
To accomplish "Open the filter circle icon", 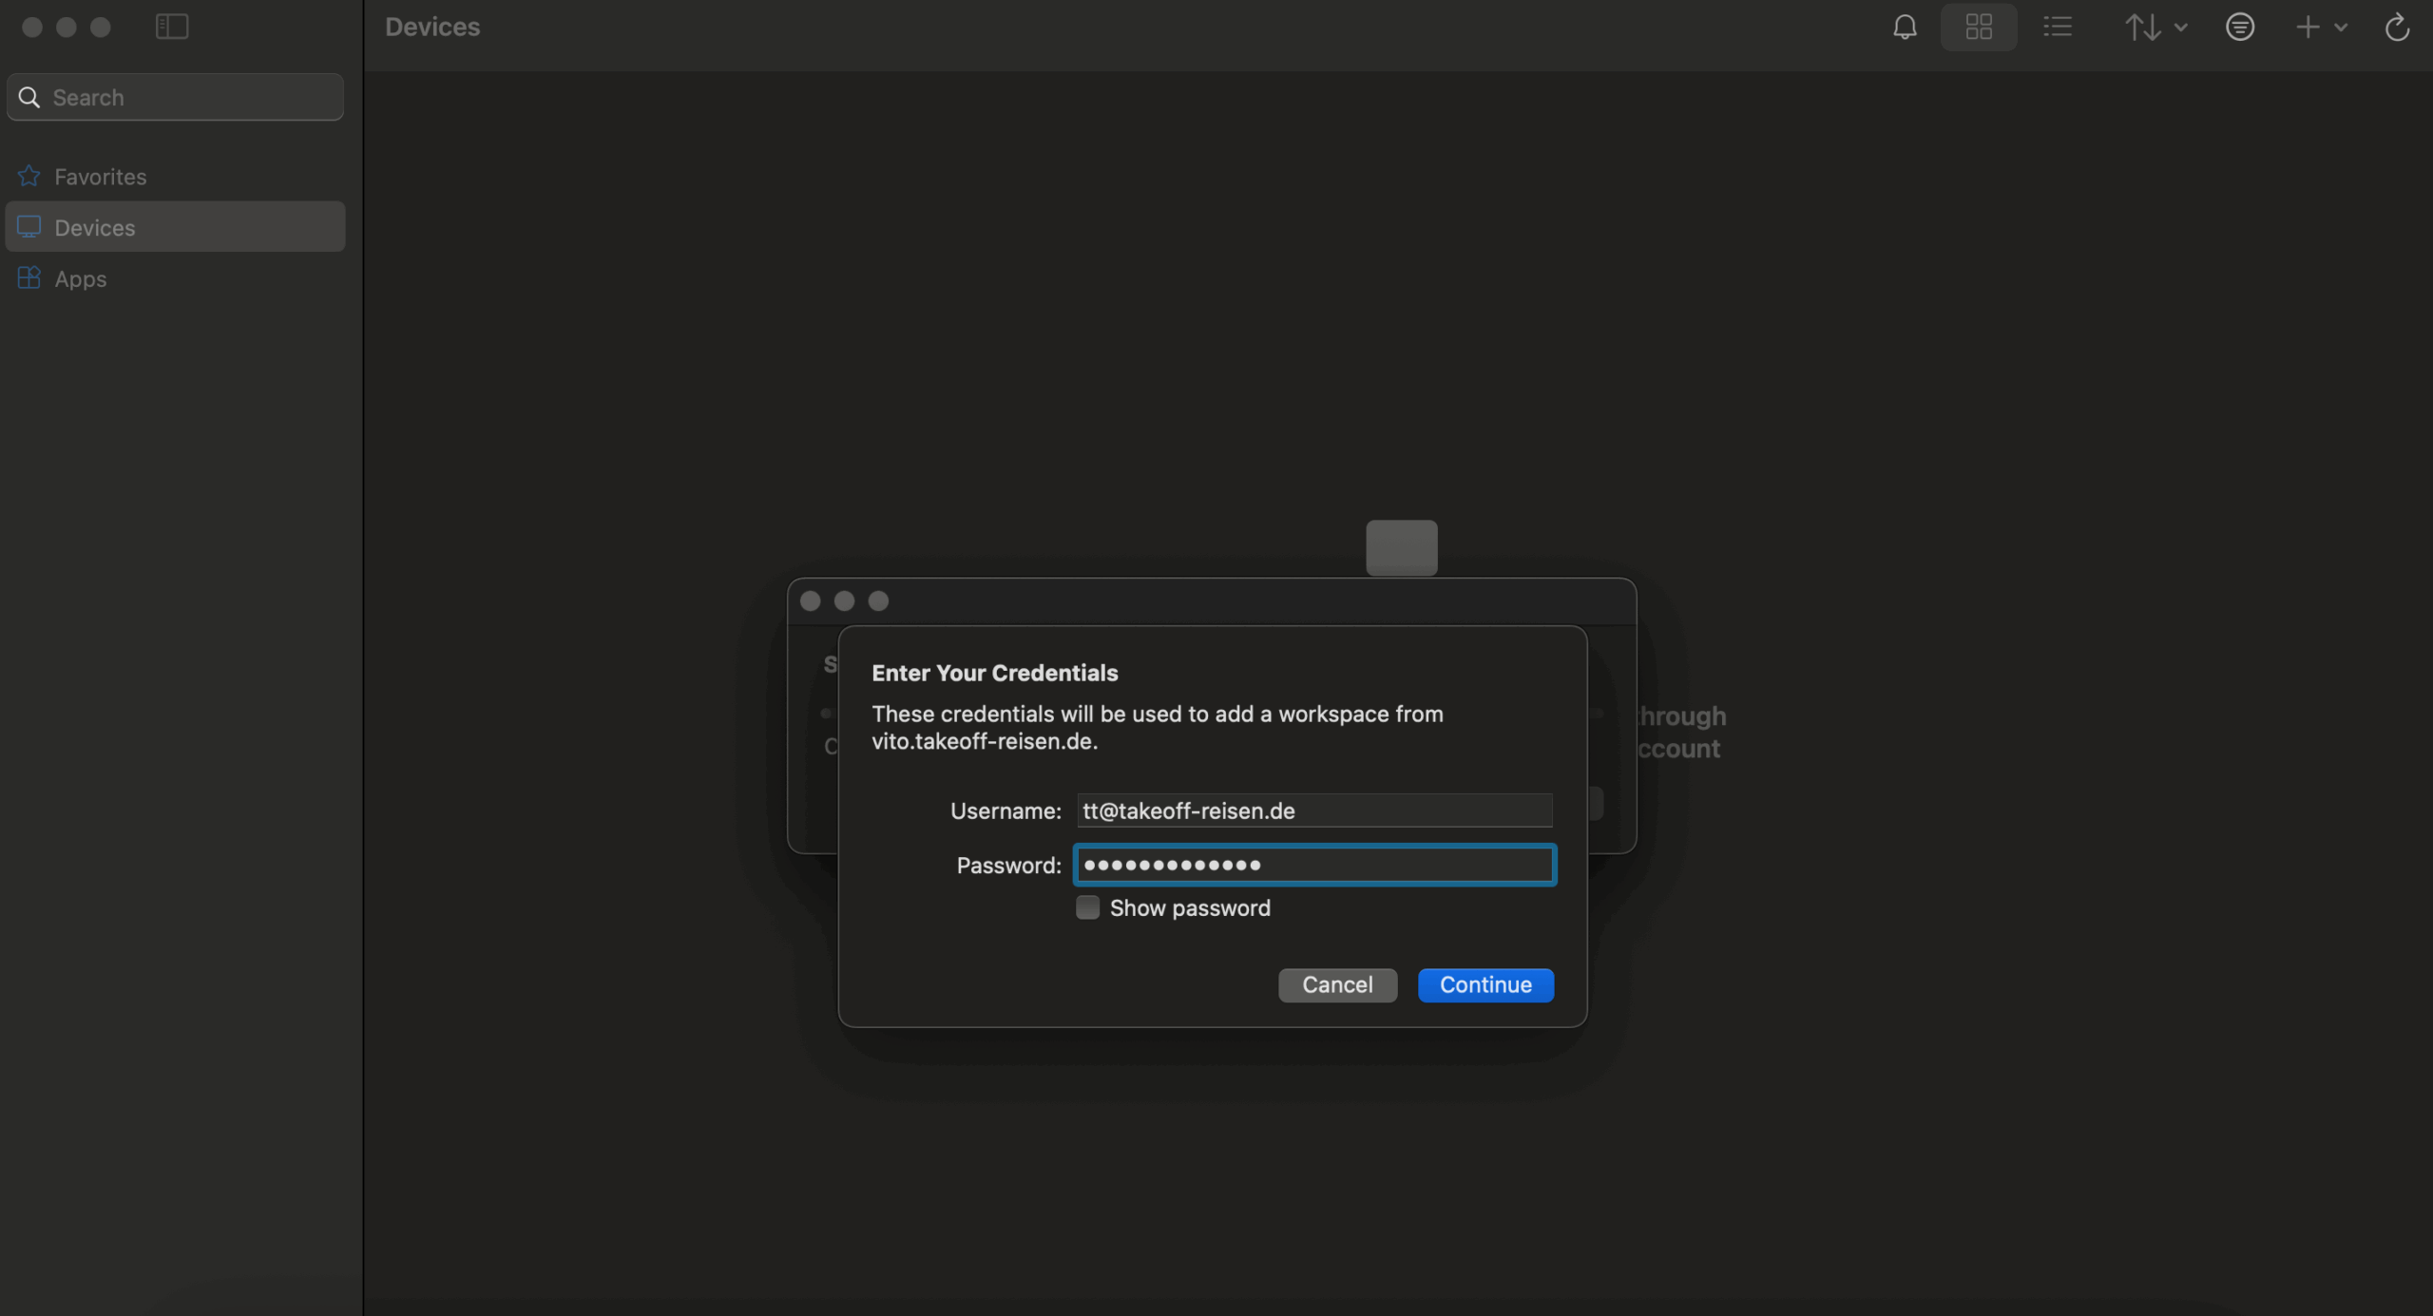I will (x=2239, y=27).
